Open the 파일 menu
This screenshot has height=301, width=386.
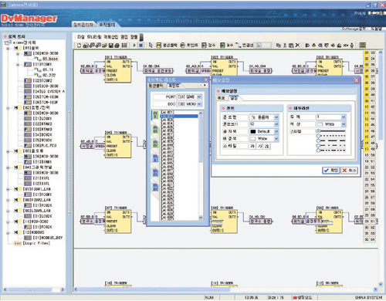81,37
